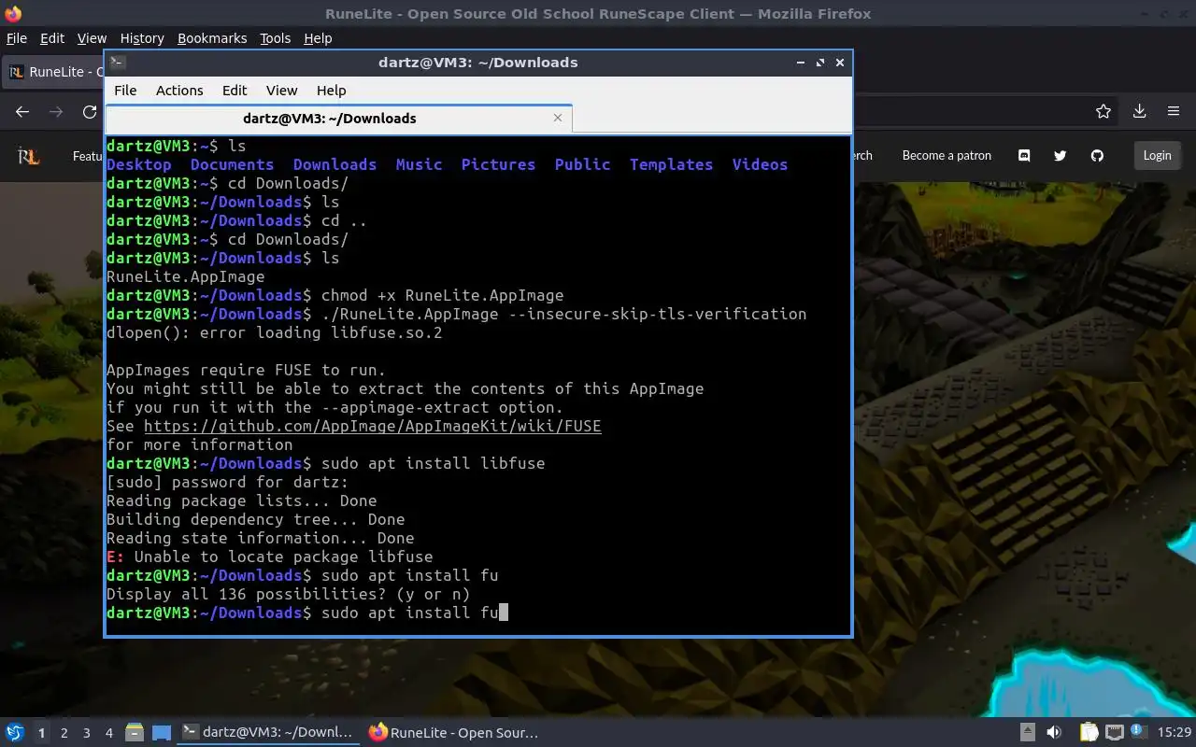Open the clipboard manager tray icon

pyautogui.click(x=1089, y=733)
